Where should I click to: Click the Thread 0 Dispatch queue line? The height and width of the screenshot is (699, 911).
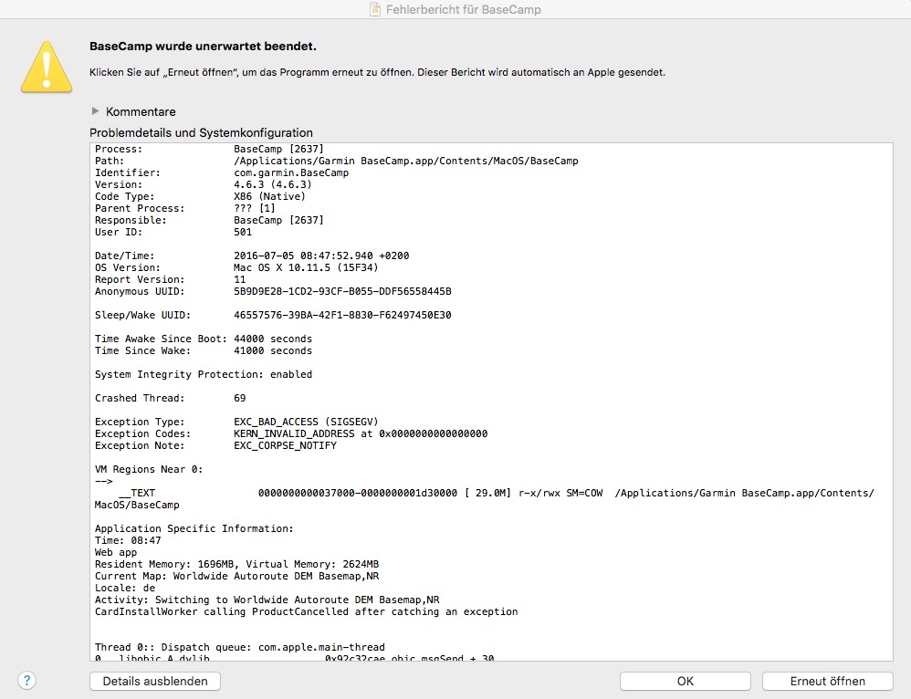[x=239, y=647]
